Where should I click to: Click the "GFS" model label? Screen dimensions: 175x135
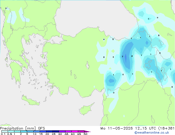click(x=41, y=128)
